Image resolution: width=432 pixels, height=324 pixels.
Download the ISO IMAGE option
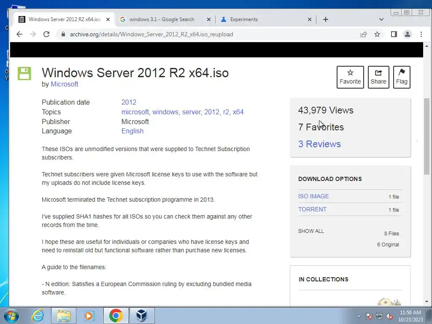pyautogui.click(x=313, y=196)
